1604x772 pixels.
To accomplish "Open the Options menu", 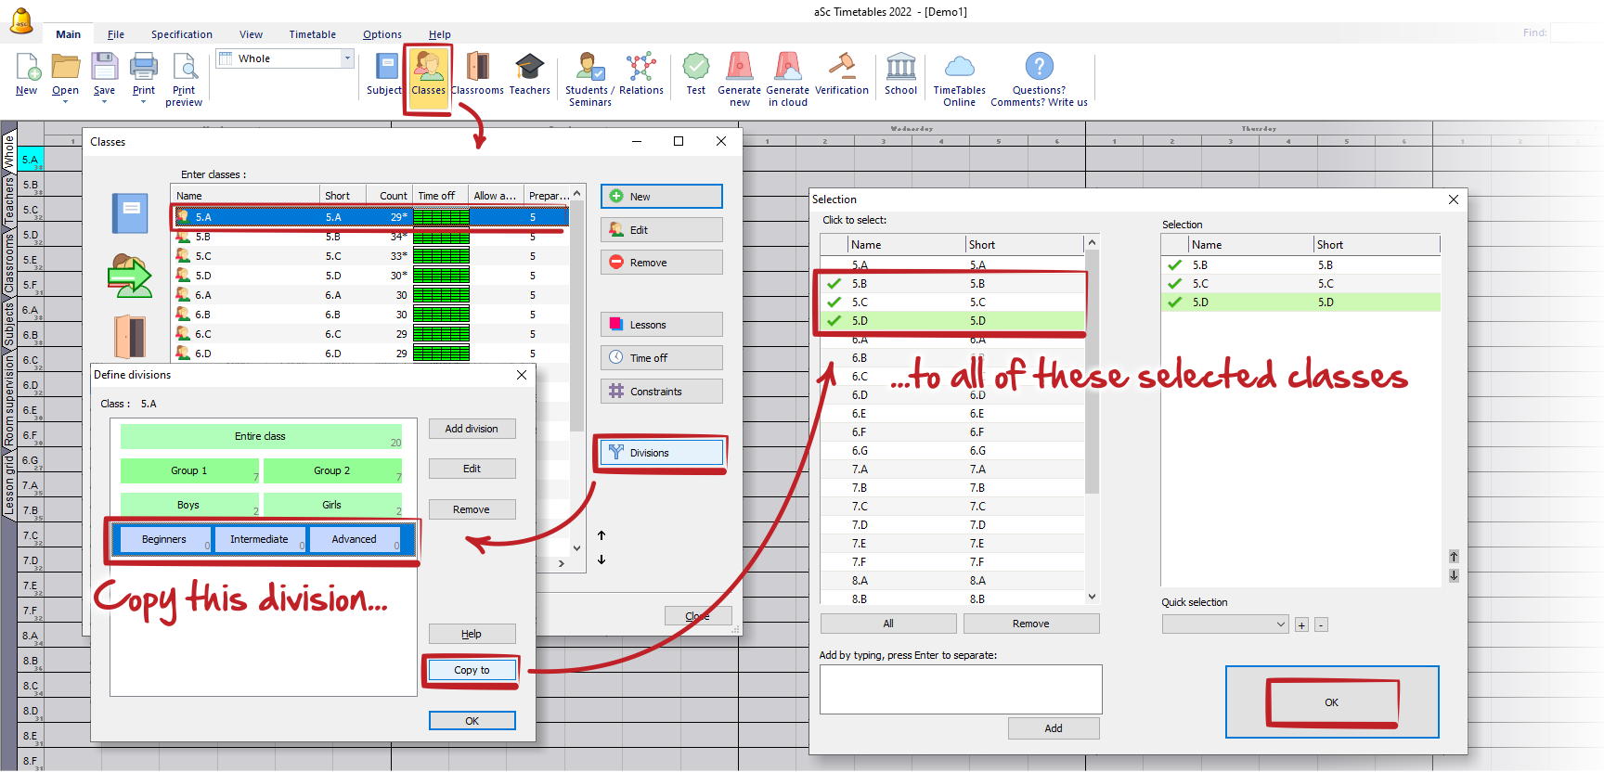I will (x=382, y=34).
